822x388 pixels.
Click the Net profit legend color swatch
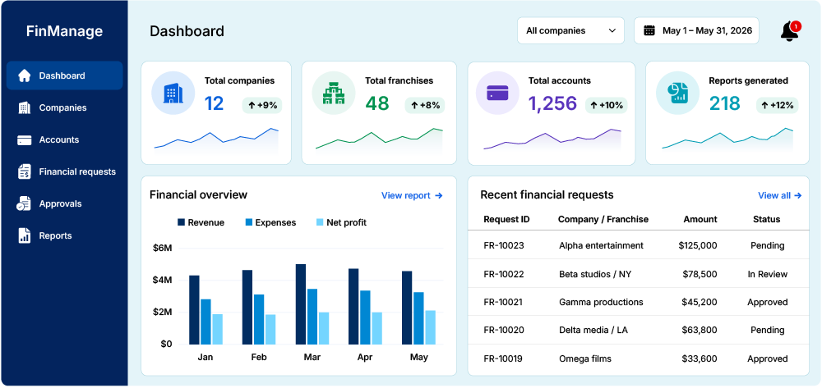tap(320, 222)
